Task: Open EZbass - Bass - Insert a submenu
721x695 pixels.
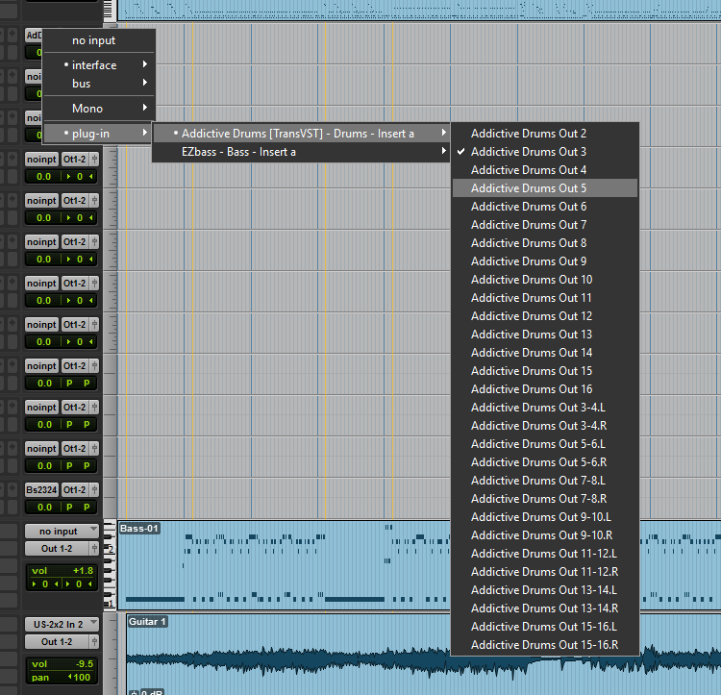Action: click(x=300, y=152)
